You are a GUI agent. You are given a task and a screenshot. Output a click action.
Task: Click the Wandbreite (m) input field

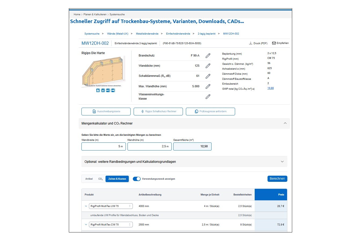[x=104, y=146]
